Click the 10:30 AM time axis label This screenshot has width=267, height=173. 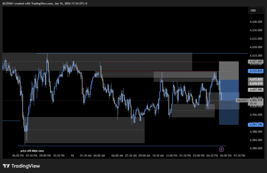158,156
